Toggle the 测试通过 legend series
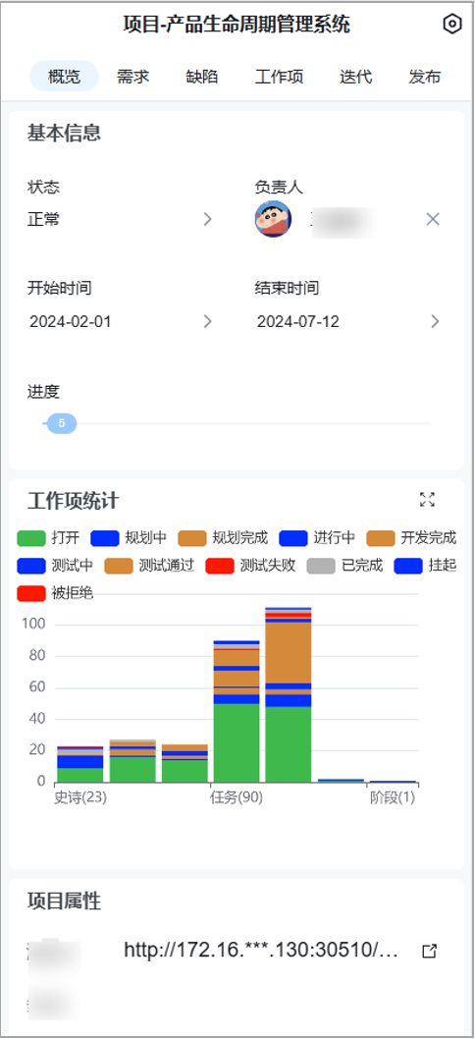 [x=149, y=566]
